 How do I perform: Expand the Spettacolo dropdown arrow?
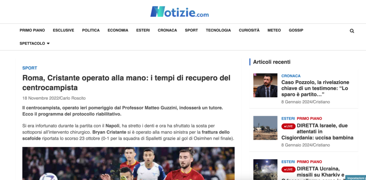click(48, 43)
